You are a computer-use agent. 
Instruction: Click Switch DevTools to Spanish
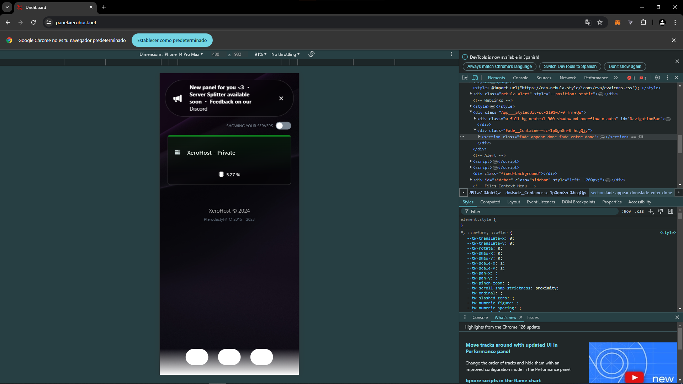[570, 66]
